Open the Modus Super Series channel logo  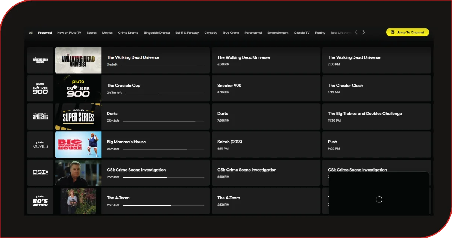click(40, 116)
